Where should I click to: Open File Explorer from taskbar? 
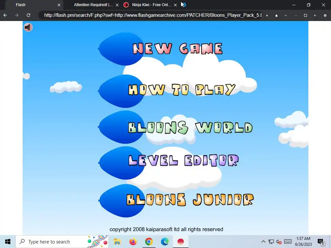[x=117, y=242]
